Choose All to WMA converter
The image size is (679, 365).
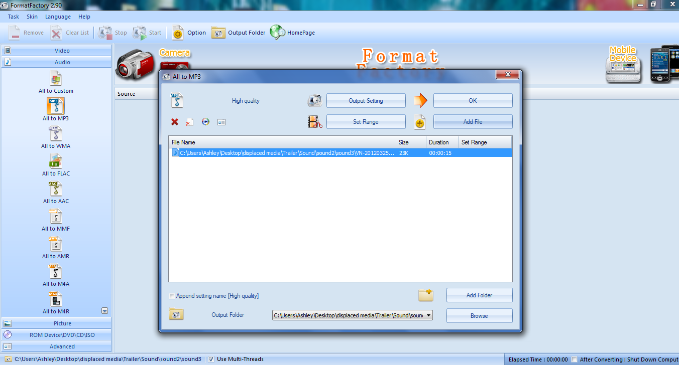56,137
